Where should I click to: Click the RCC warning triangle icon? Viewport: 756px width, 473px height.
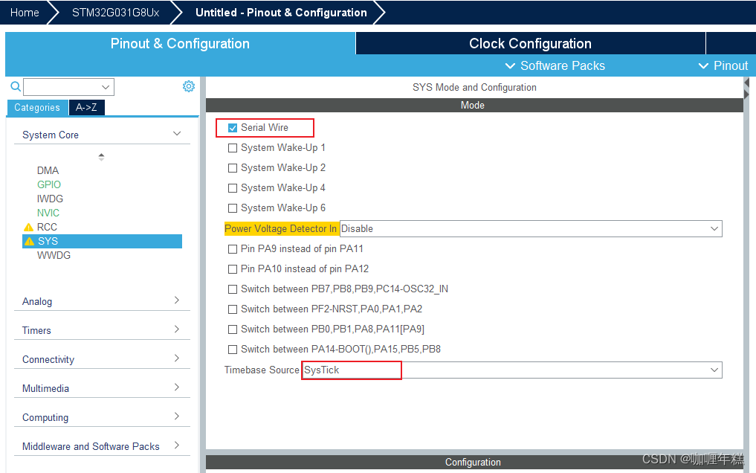point(28,227)
